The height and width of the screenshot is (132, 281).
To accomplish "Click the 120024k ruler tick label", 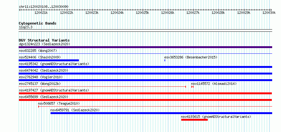I will [117, 13].
